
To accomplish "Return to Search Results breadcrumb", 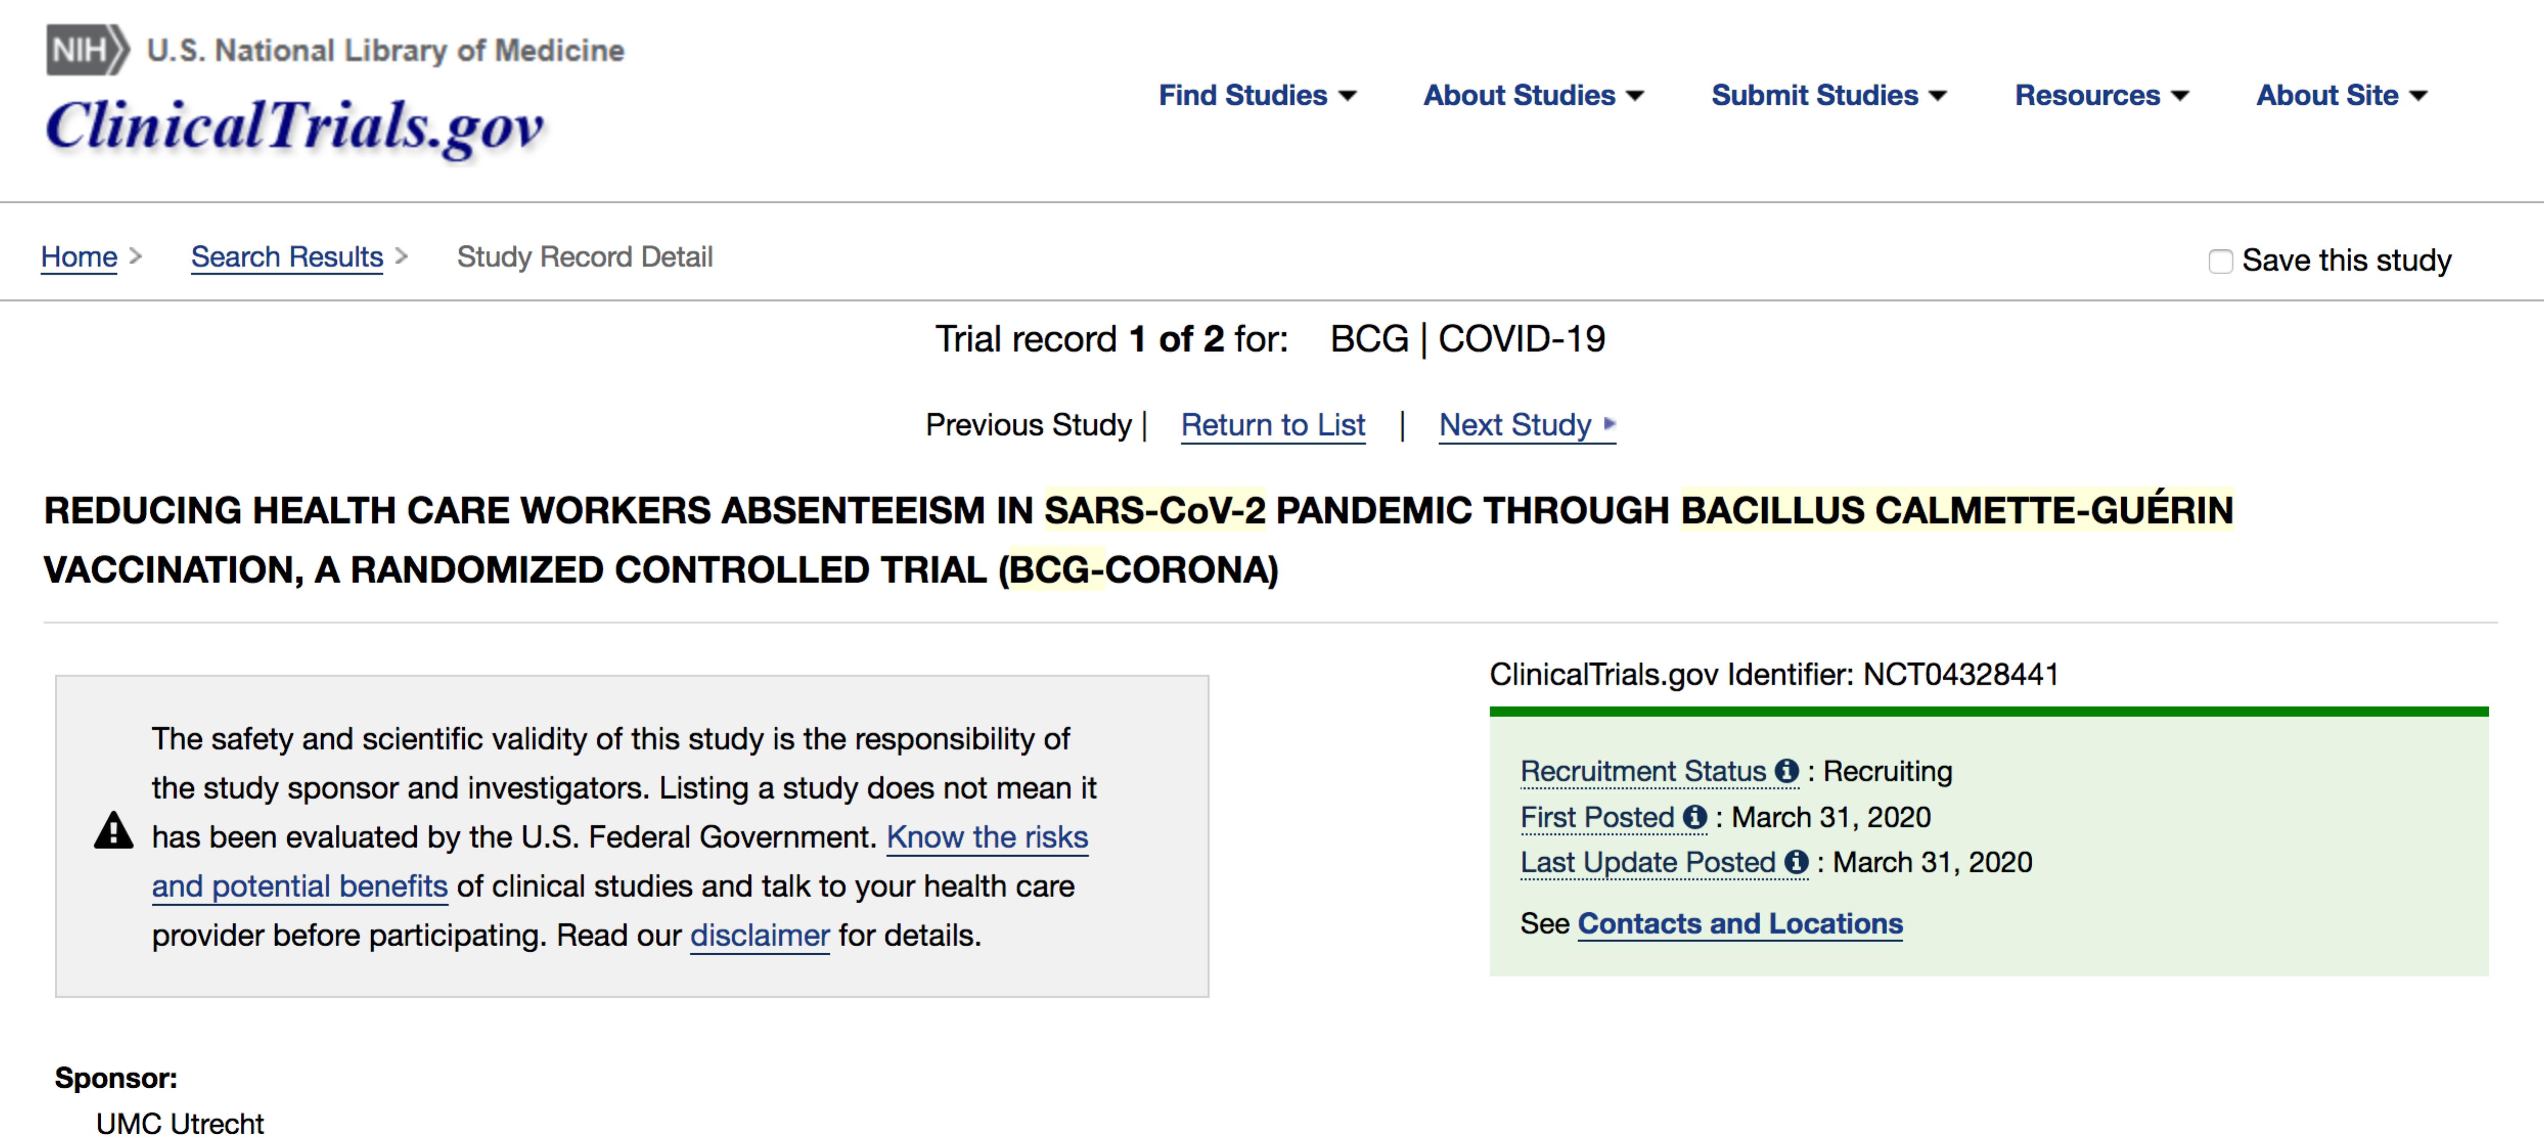I will [x=286, y=257].
